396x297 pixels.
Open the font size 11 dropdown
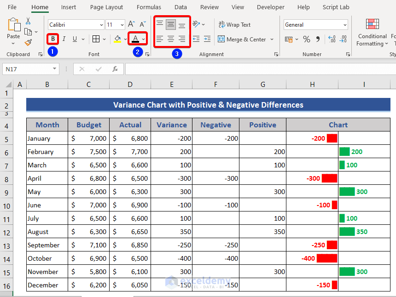click(122, 25)
